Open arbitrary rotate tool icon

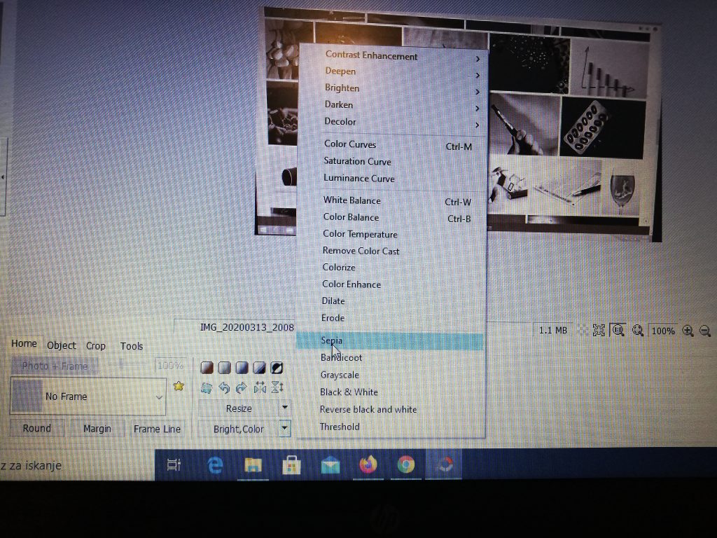coord(207,388)
